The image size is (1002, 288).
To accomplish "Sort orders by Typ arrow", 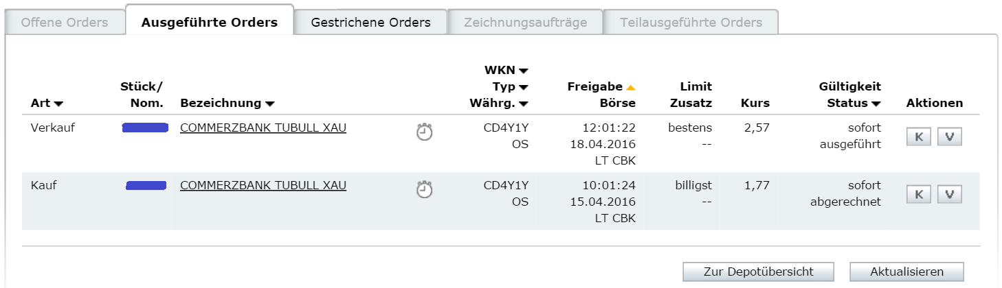I will 524,87.
